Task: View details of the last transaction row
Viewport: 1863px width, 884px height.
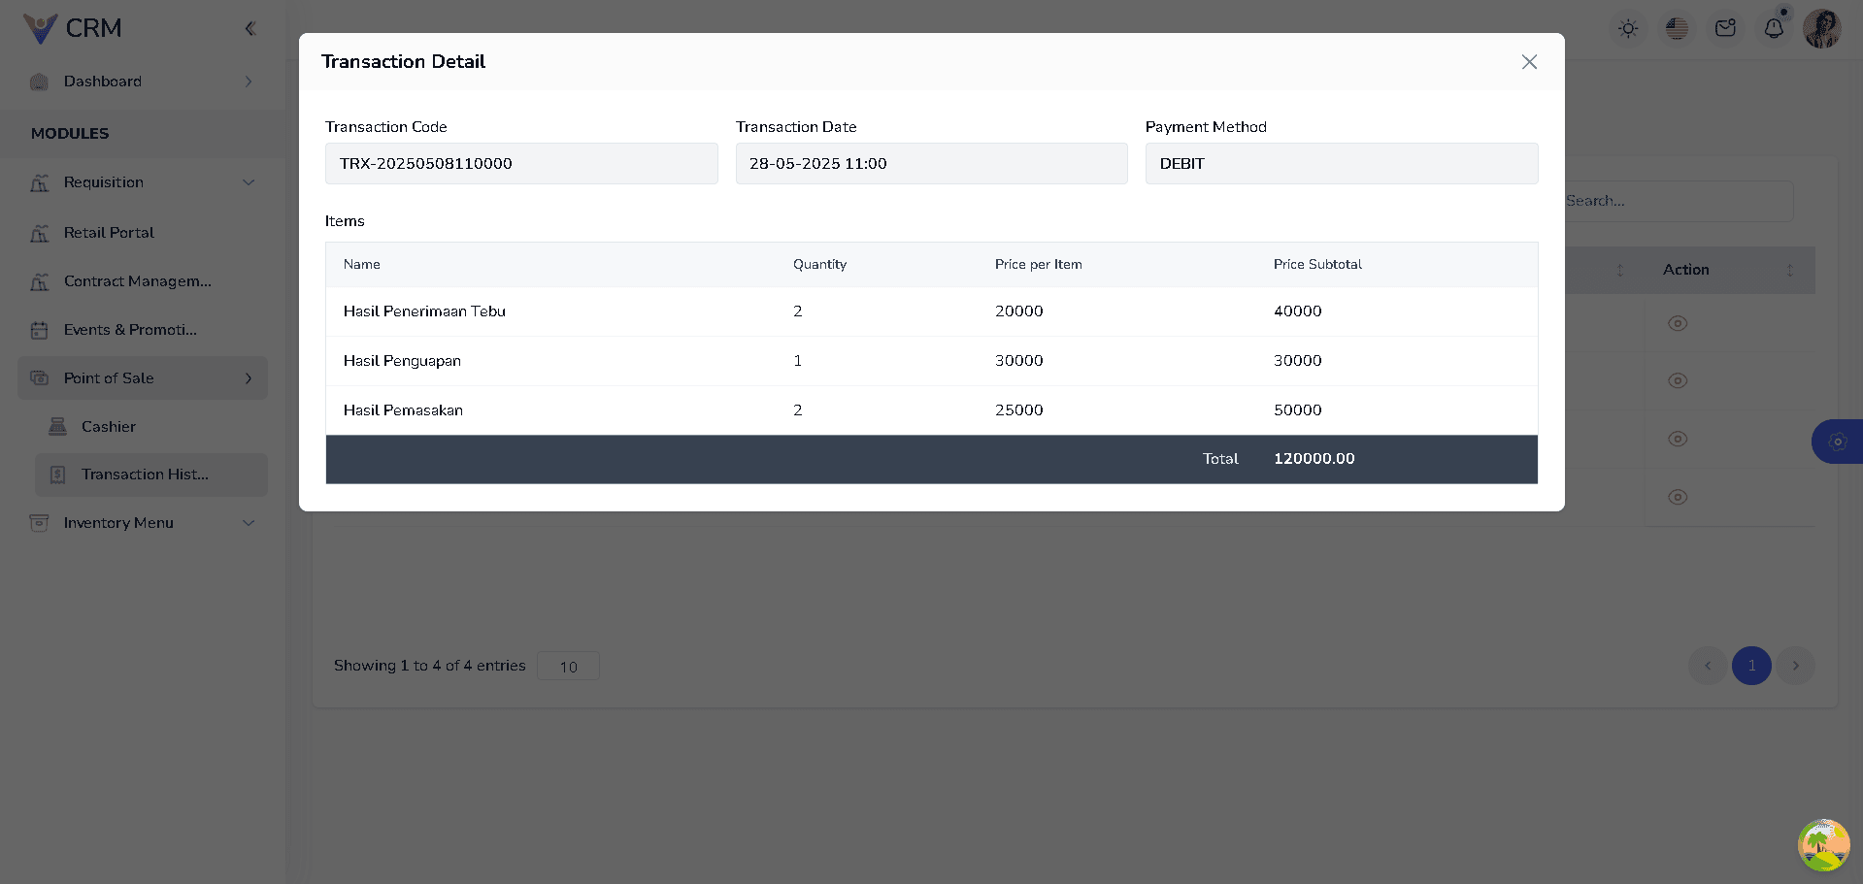Action: click(1677, 497)
